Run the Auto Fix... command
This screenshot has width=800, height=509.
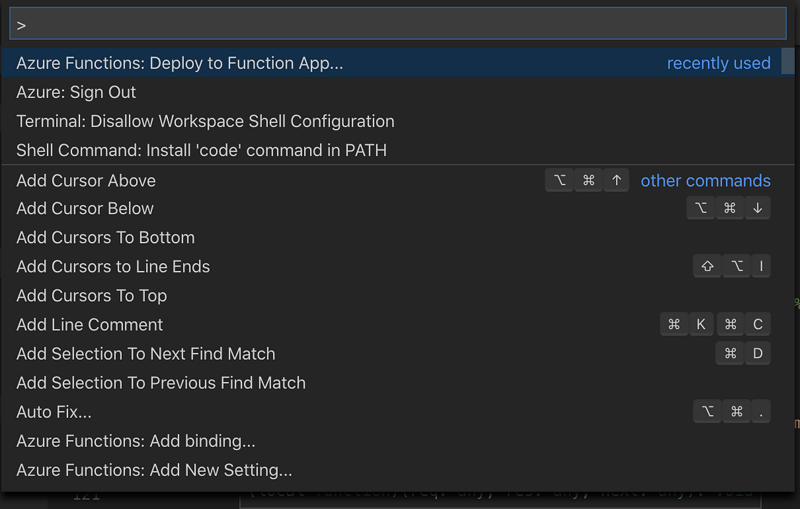[54, 412]
